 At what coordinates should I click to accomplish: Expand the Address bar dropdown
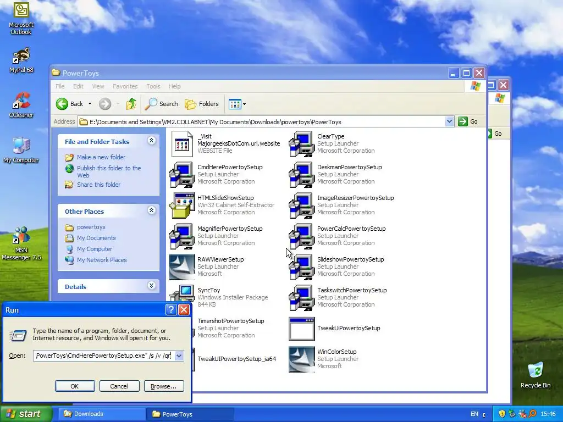click(449, 122)
